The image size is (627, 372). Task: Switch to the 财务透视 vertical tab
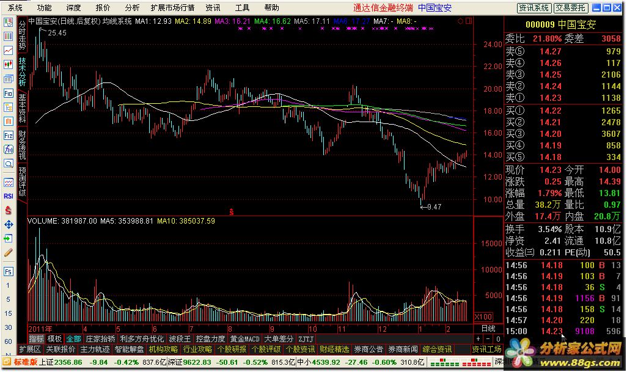point(22,145)
